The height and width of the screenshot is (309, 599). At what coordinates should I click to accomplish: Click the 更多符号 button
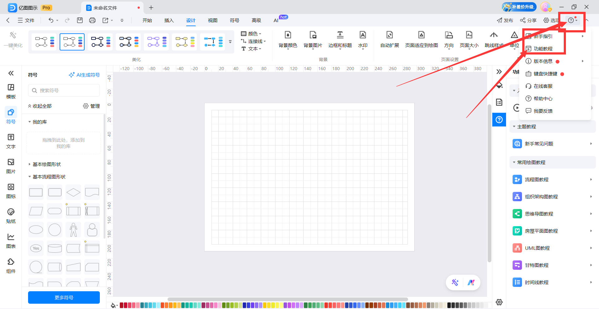click(64, 297)
